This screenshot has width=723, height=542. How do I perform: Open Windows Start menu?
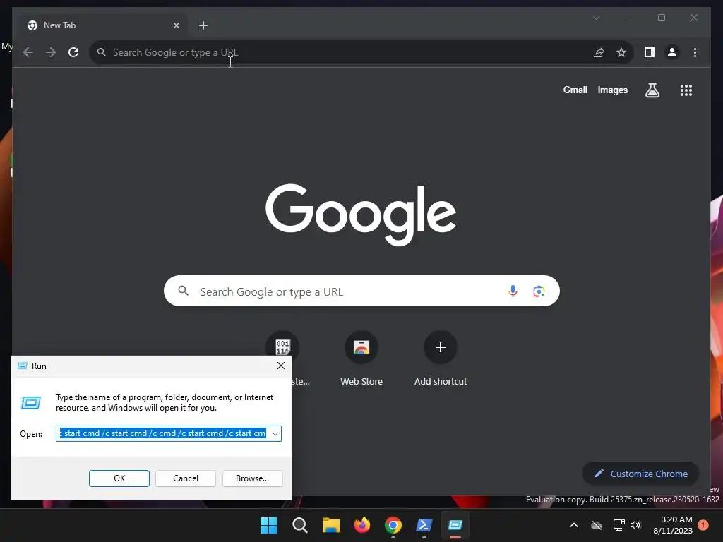(268, 525)
